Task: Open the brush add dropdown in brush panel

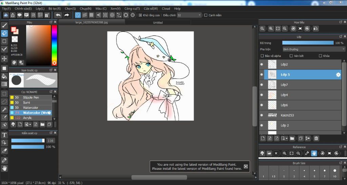Action: click(x=28, y=124)
